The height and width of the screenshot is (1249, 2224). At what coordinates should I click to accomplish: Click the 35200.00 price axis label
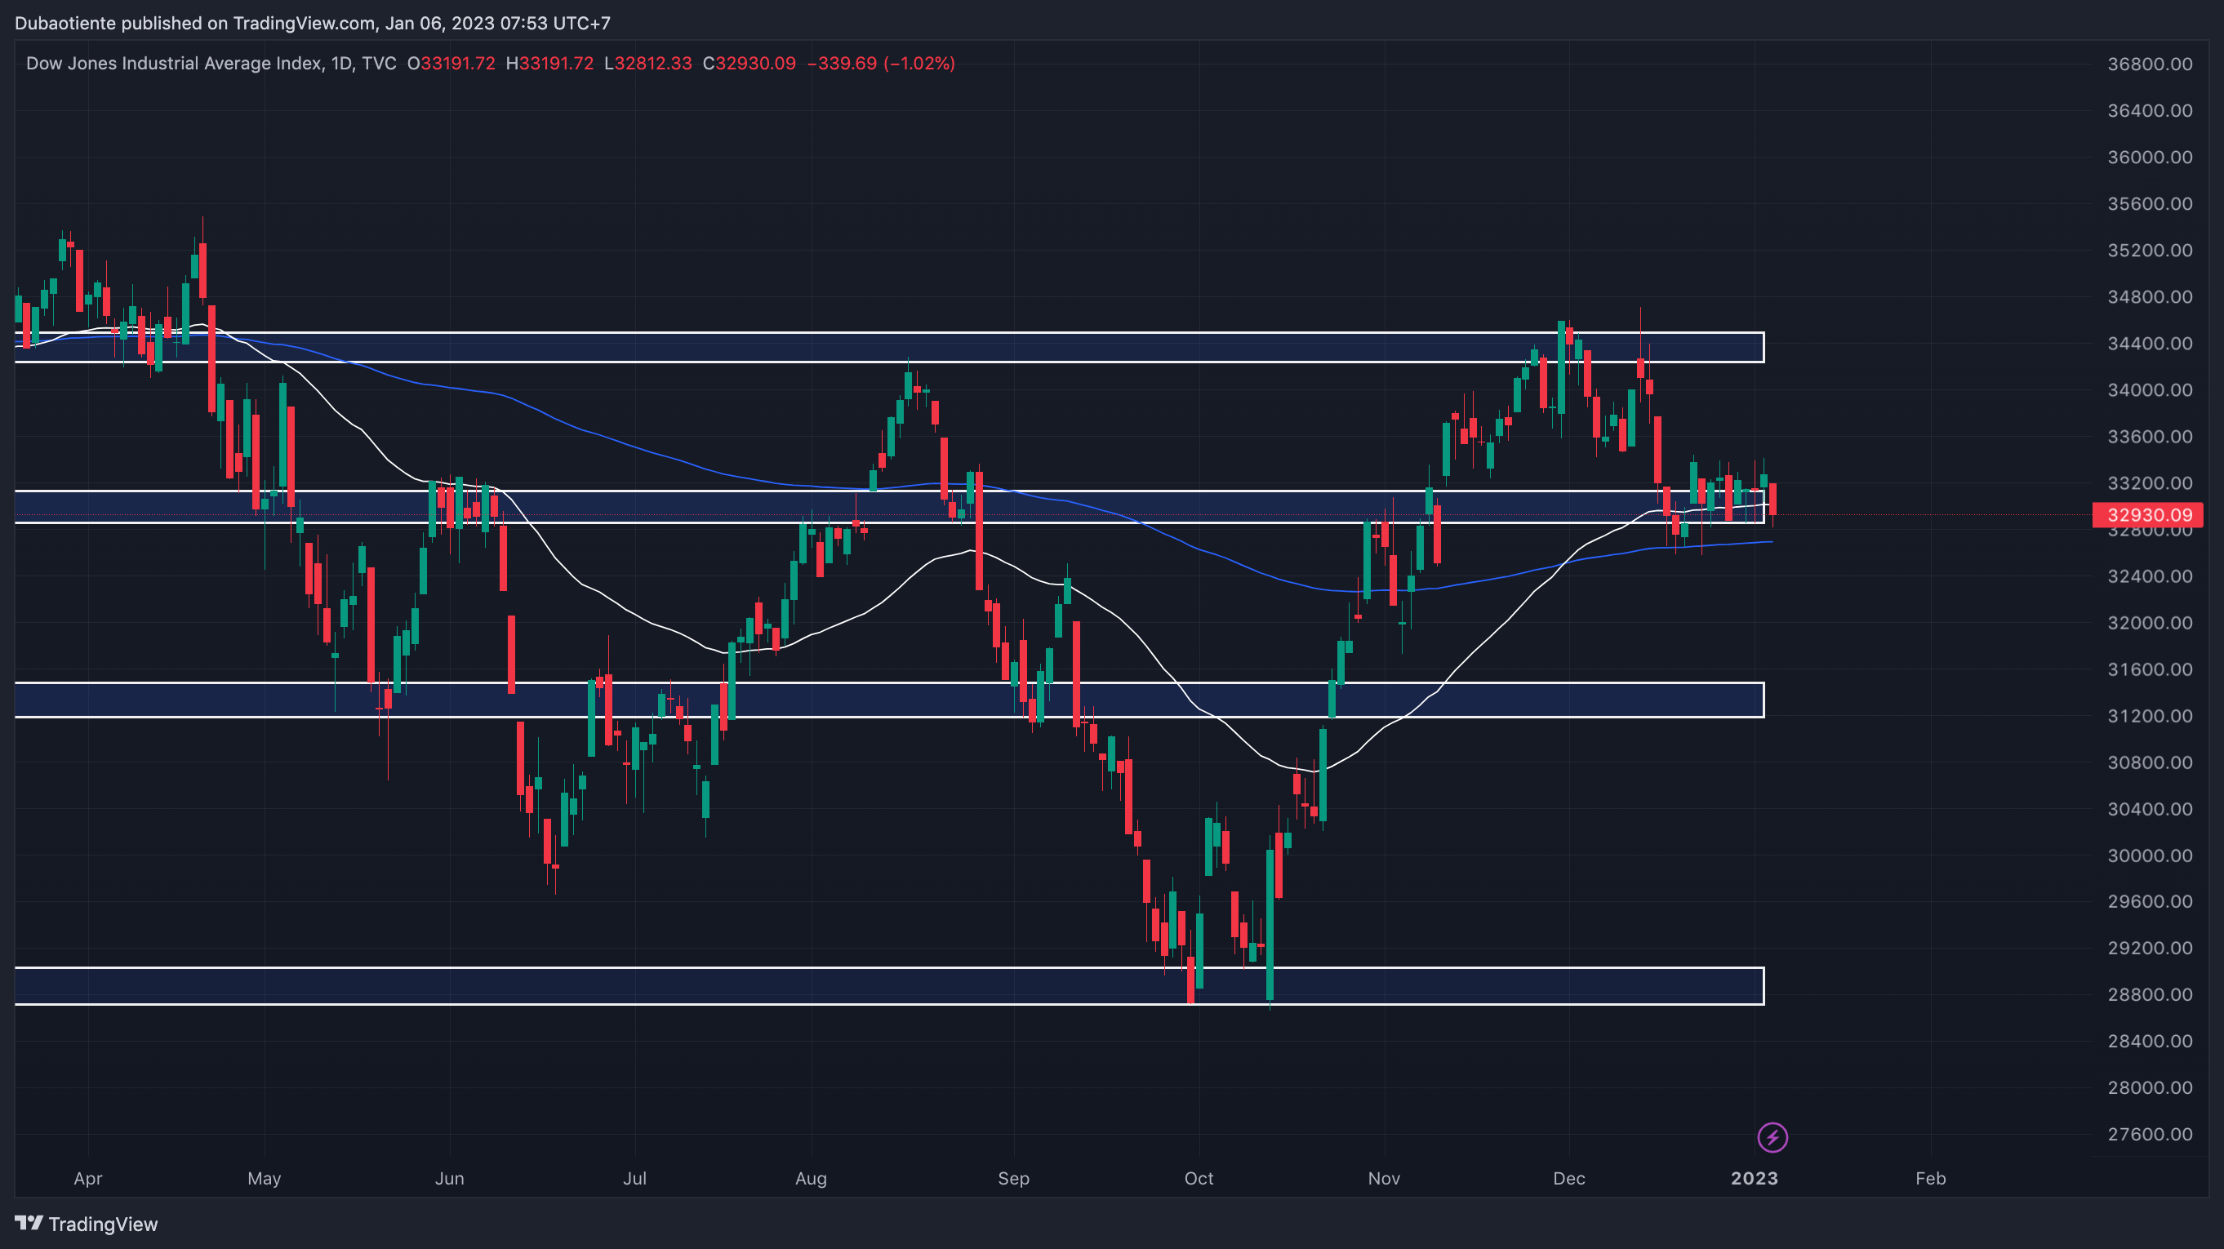[x=2150, y=251]
